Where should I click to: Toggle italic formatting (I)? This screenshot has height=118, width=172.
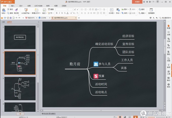tap(59, 13)
